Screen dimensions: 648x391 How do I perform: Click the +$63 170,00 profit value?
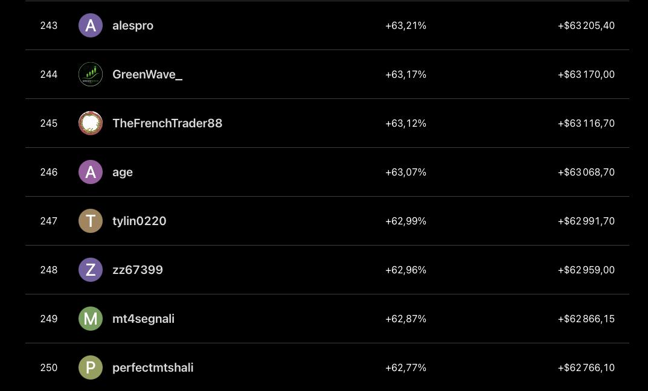586,74
